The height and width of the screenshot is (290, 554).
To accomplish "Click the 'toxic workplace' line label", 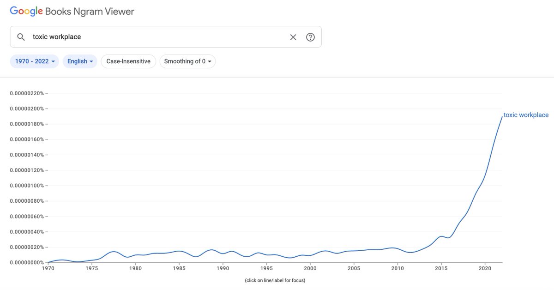I will point(526,115).
